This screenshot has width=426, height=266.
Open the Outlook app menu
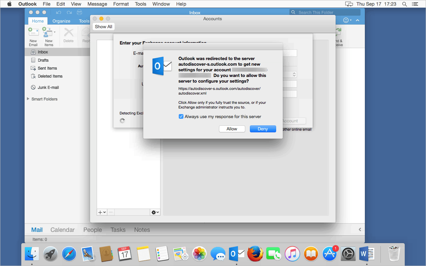coord(28,4)
